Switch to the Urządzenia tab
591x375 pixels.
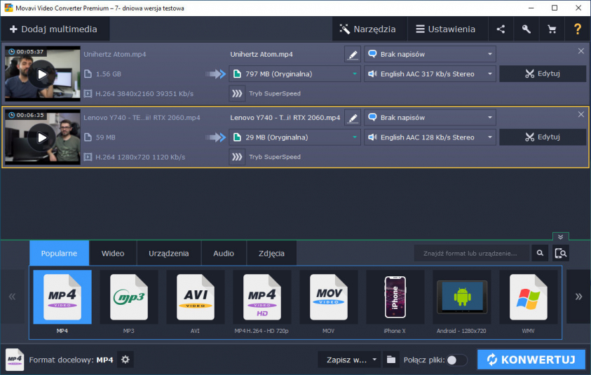pyautogui.click(x=168, y=253)
